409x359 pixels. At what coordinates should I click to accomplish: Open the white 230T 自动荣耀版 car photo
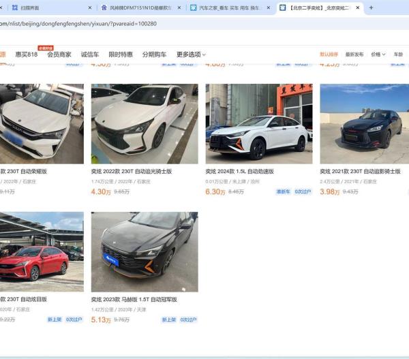[42, 124]
